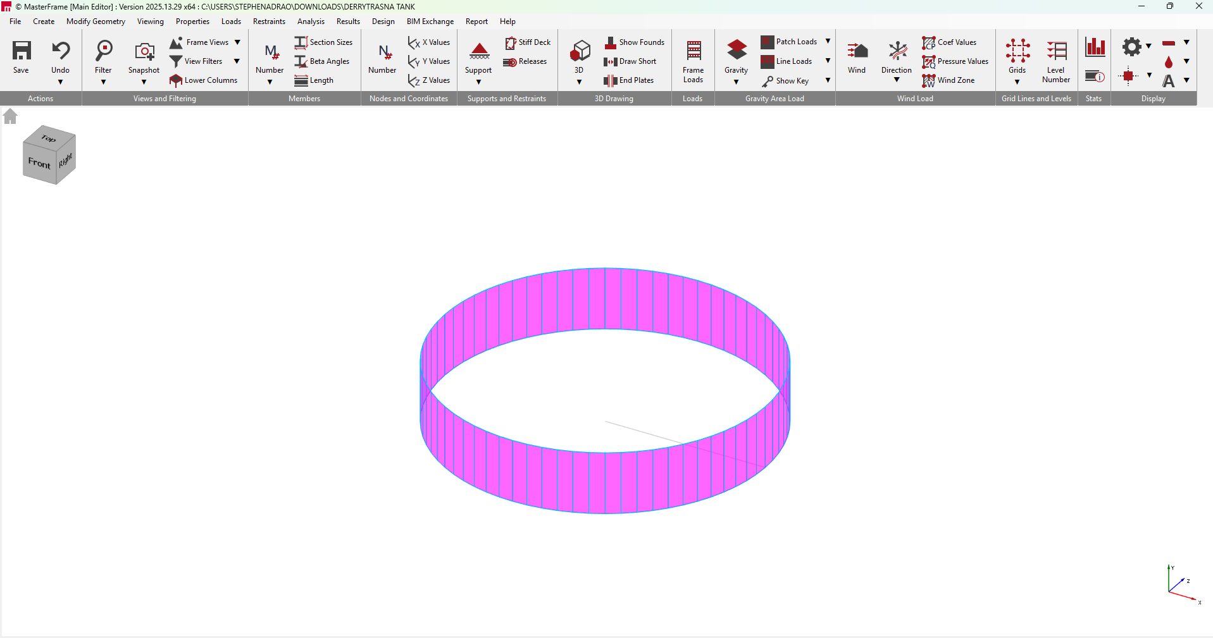Click the Wind load icon
The image size is (1213, 638).
(857, 51)
